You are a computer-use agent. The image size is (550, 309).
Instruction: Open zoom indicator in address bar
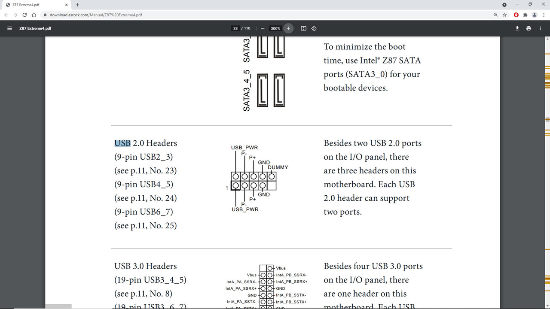pos(495,15)
